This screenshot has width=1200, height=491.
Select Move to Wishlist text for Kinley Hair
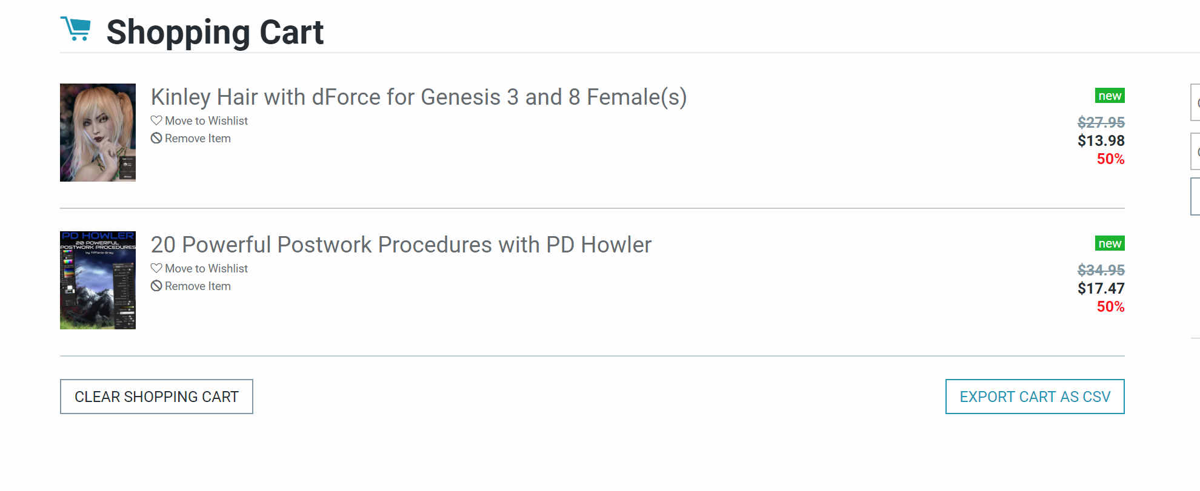tap(206, 121)
